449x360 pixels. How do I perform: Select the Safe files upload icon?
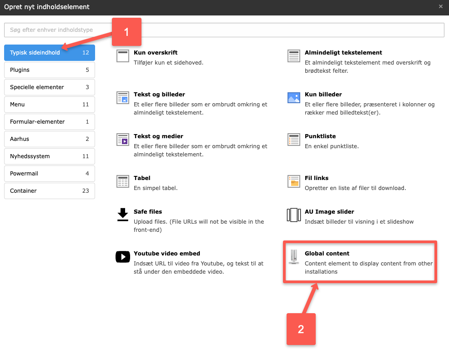(123, 215)
